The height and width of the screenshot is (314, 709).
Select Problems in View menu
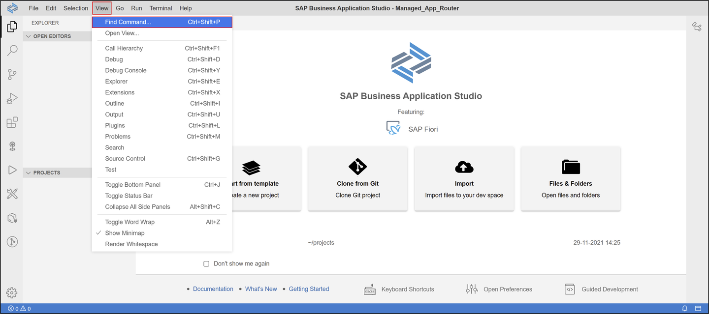pos(162,137)
